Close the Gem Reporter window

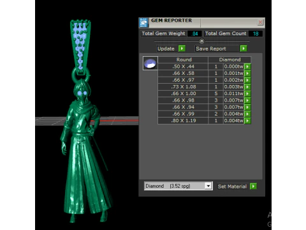click(260, 22)
